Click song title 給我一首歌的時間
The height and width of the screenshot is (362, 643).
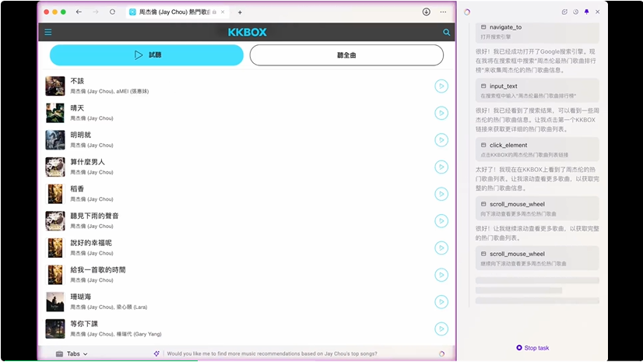[98, 270]
